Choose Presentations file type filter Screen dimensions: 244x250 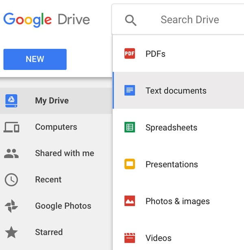178,164
